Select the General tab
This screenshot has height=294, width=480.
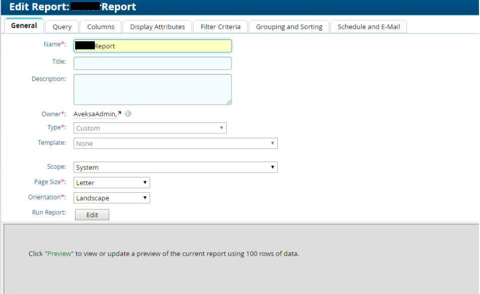(24, 26)
